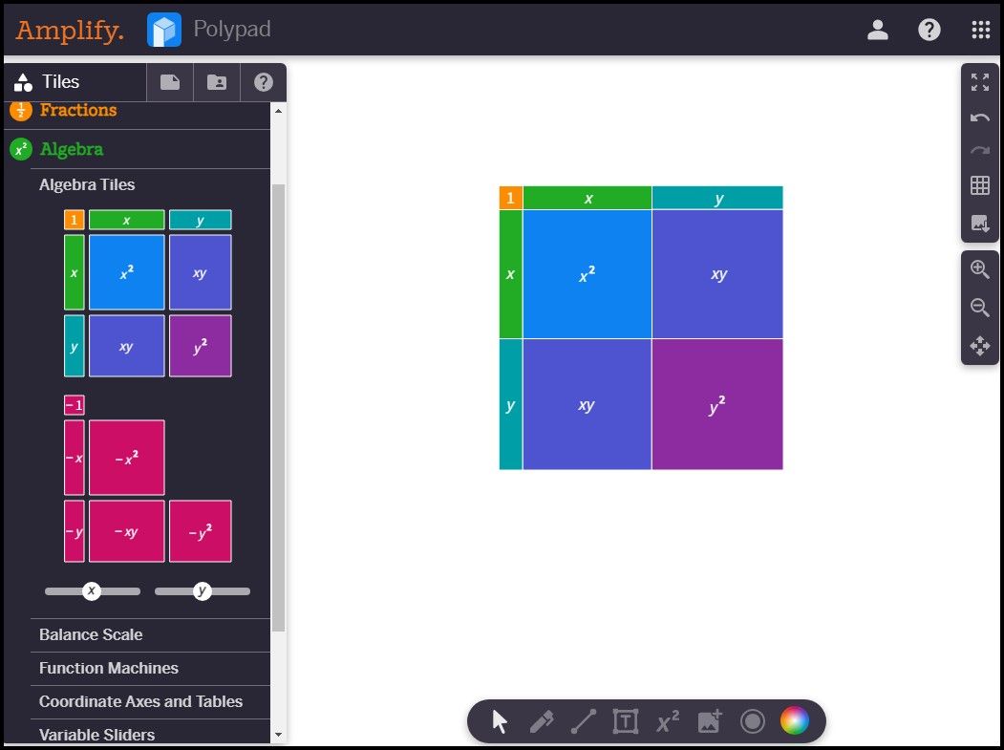Collapse the Algebra section

pos(72,149)
